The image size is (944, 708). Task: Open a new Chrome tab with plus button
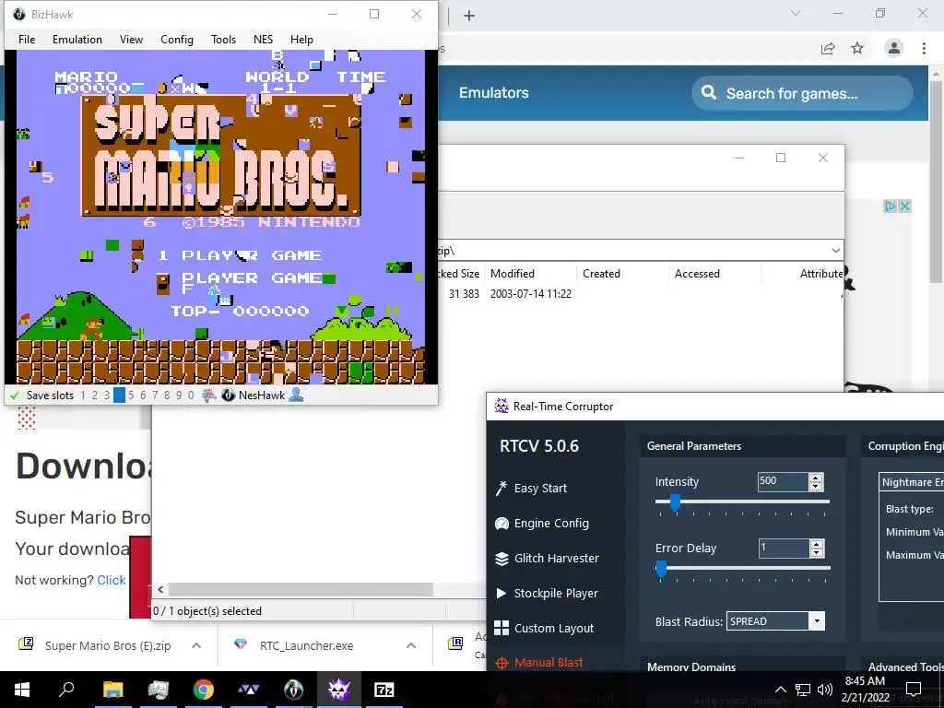coord(469,16)
